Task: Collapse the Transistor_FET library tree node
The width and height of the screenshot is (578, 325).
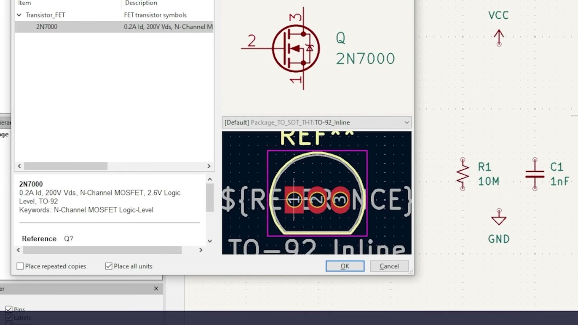Action: [19, 15]
